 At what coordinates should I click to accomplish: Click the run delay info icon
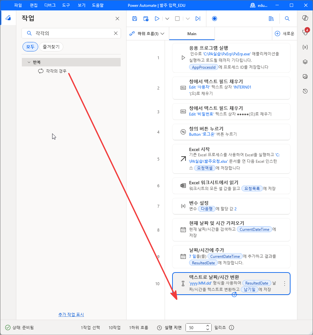(231, 328)
